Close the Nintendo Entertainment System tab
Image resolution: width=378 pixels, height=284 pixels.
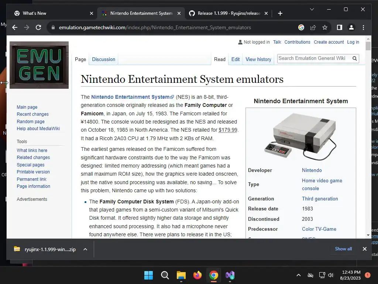[x=179, y=13]
